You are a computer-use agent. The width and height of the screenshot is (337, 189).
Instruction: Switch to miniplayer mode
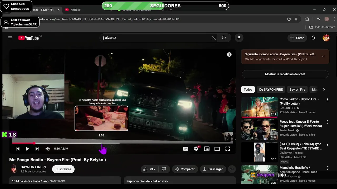207,149
